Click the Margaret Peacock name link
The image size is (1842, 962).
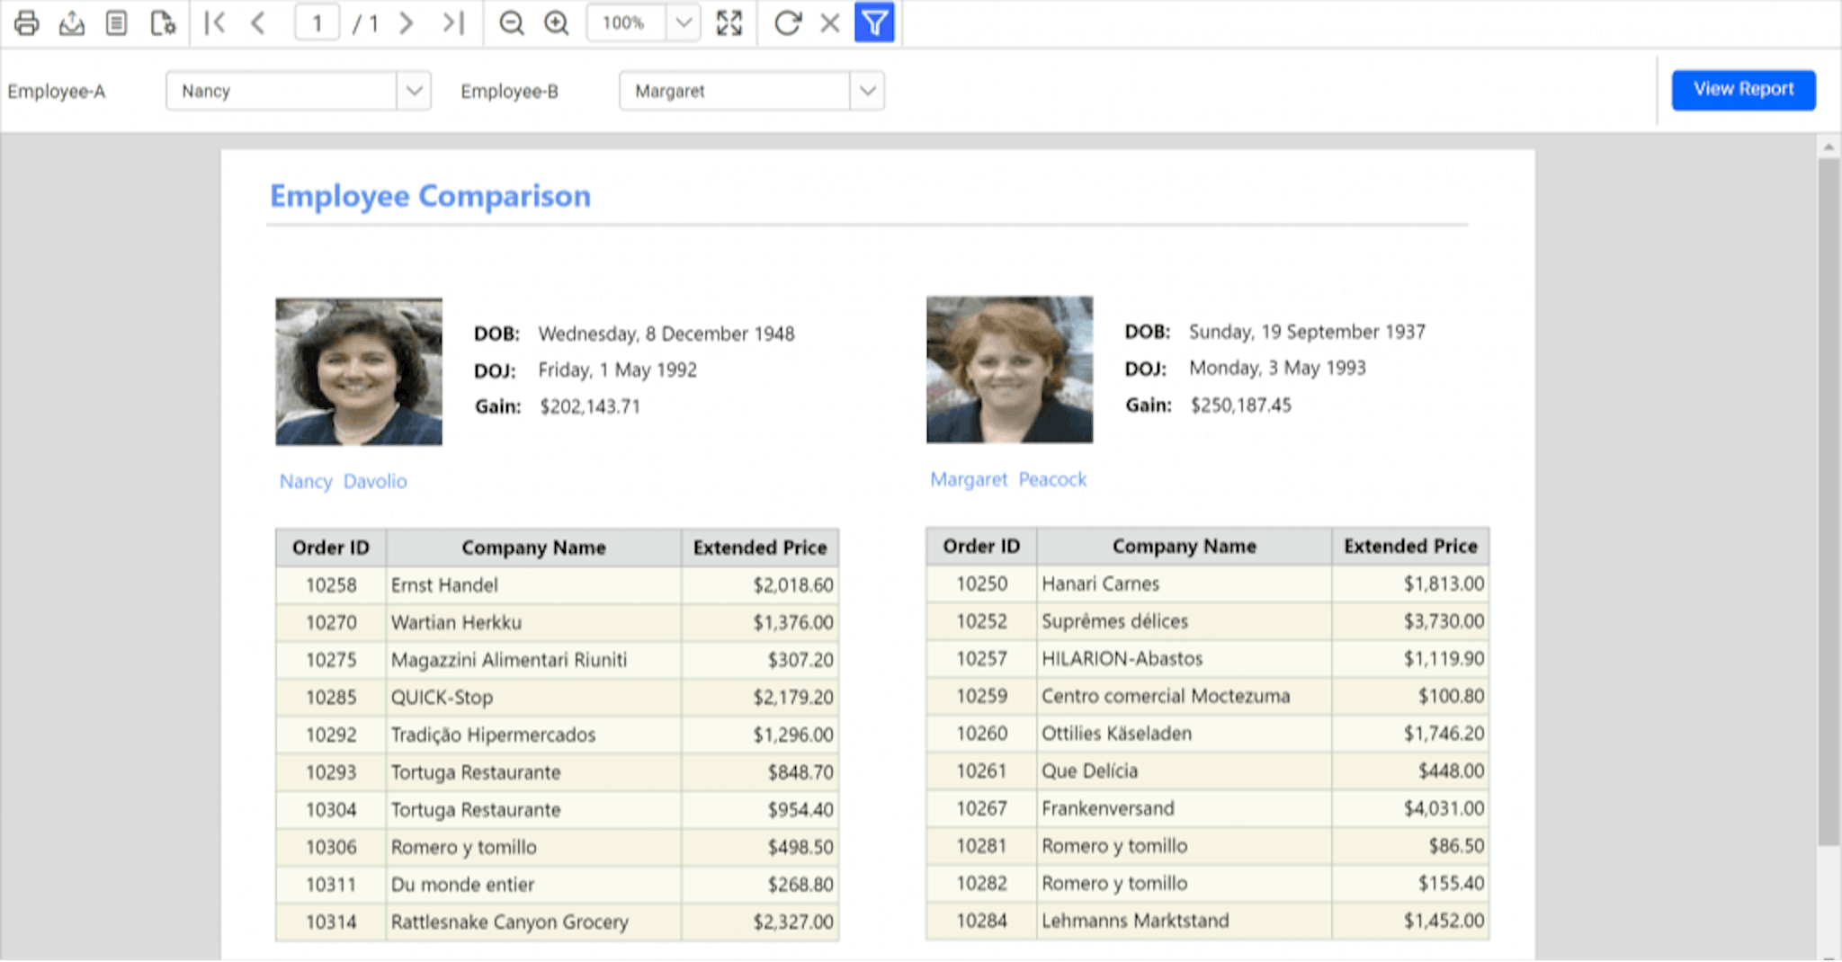pyautogui.click(x=1008, y=479)
